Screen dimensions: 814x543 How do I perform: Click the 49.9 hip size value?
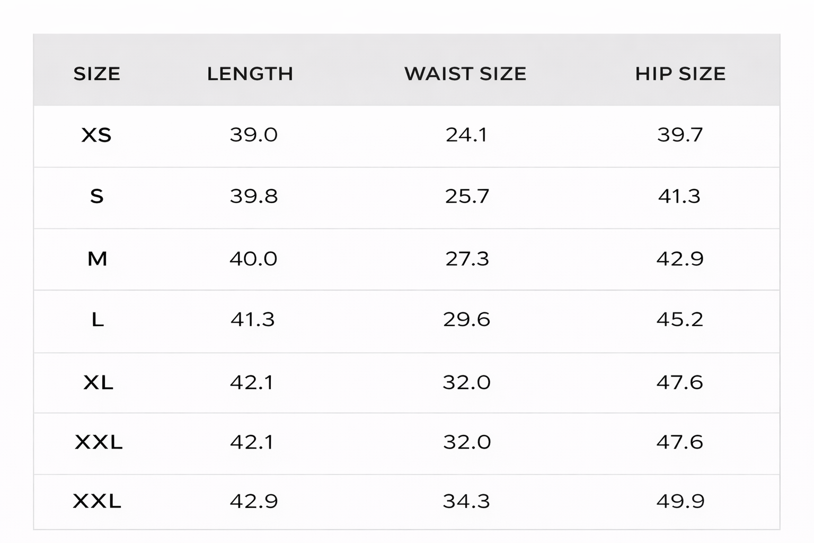680,501
